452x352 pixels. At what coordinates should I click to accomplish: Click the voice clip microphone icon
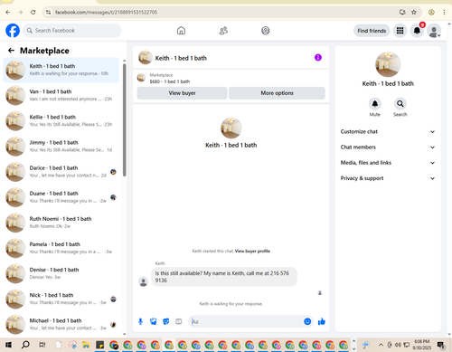click(x=140, y=321)
